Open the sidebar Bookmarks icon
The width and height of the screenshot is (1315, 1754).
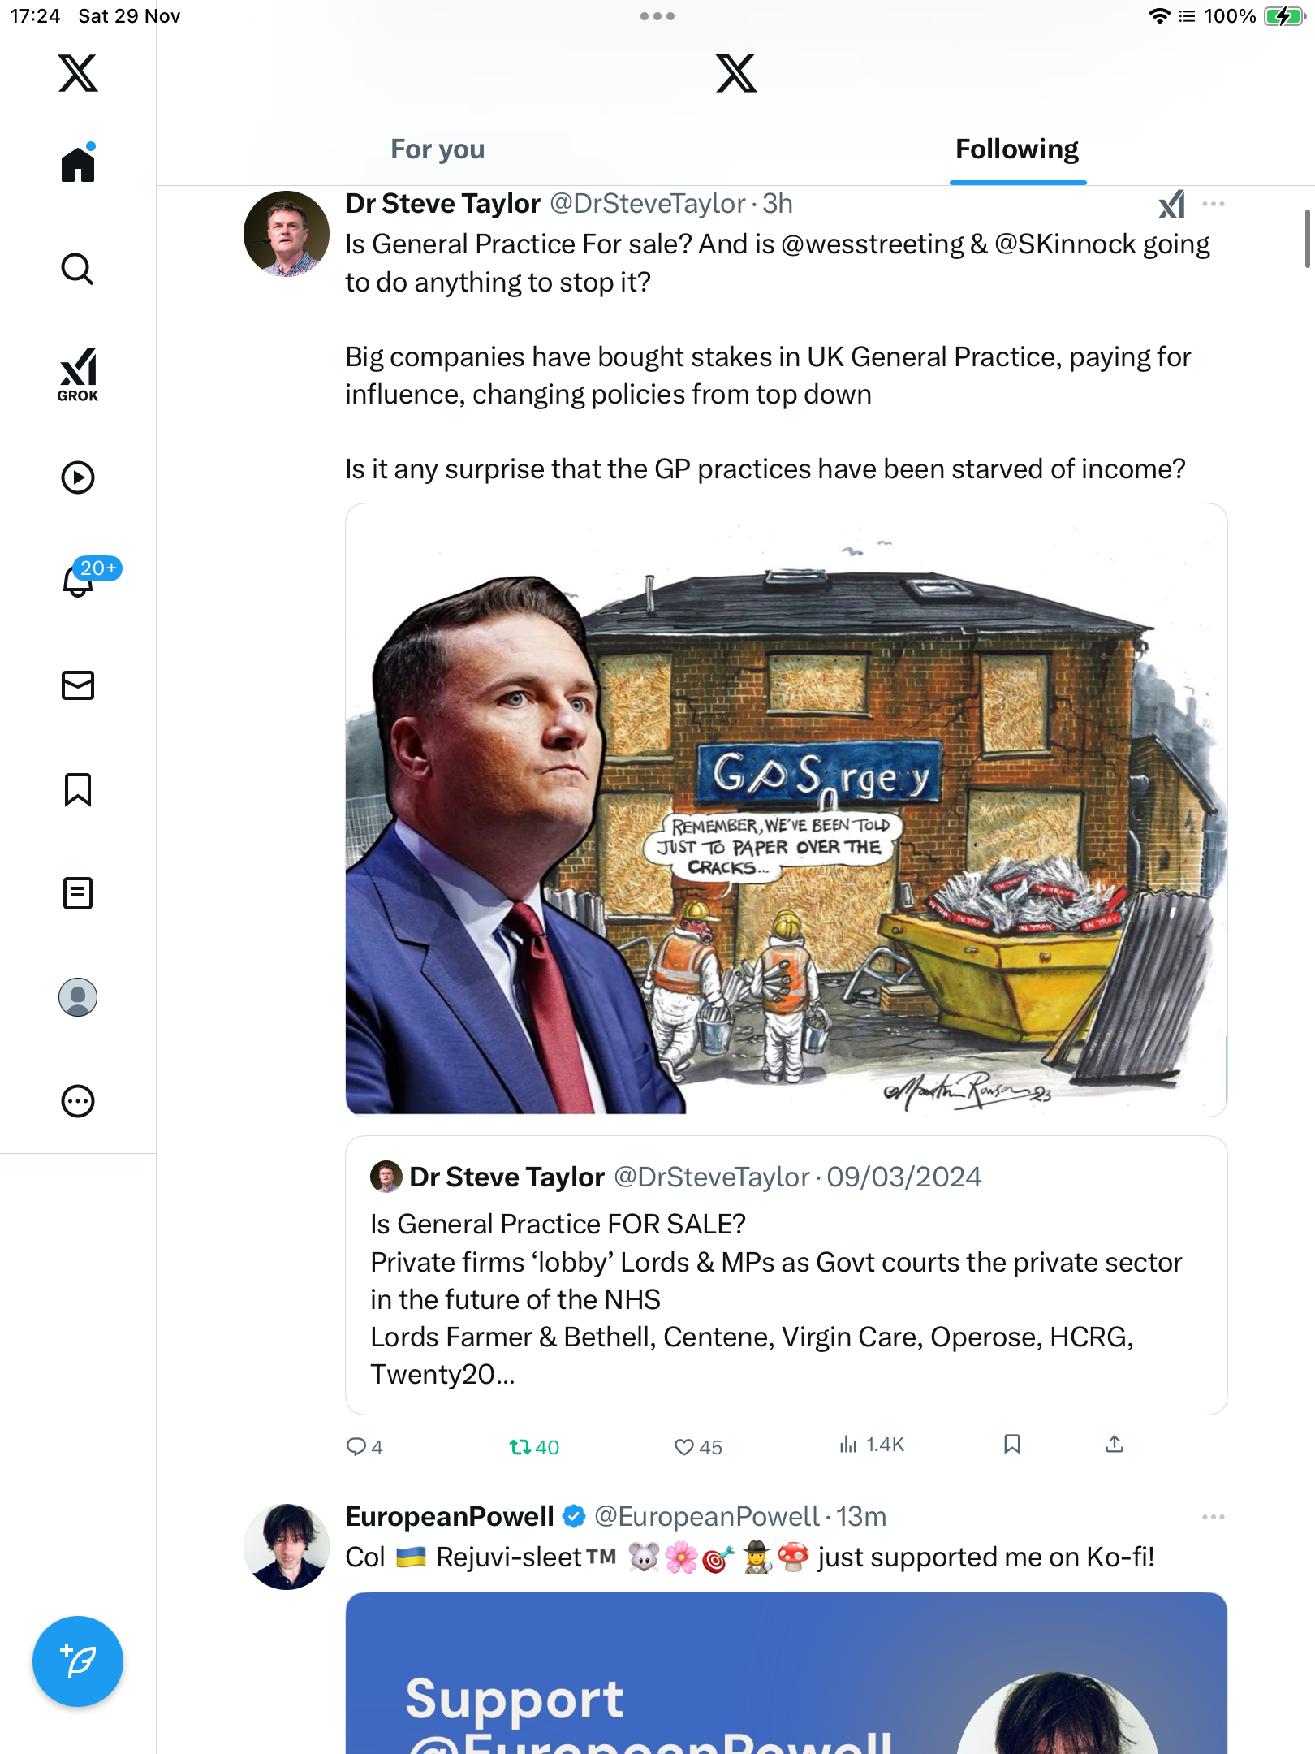(x=78, y=789)
